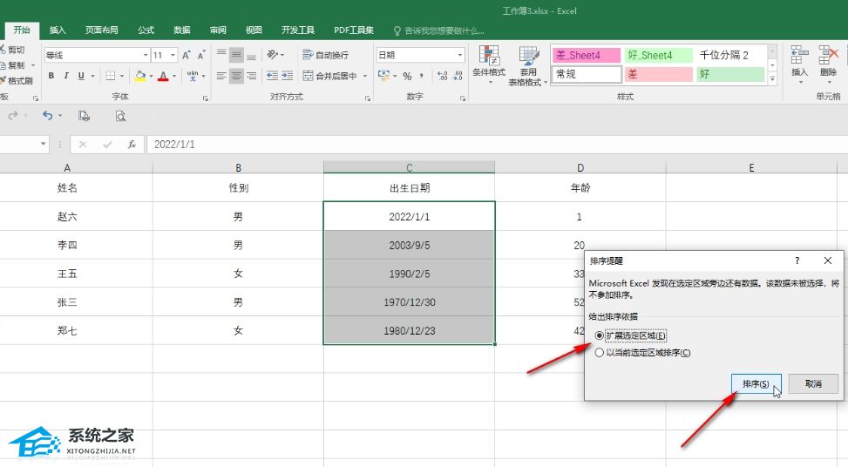Click the undo arrow in quick access bar

(48, 115)
